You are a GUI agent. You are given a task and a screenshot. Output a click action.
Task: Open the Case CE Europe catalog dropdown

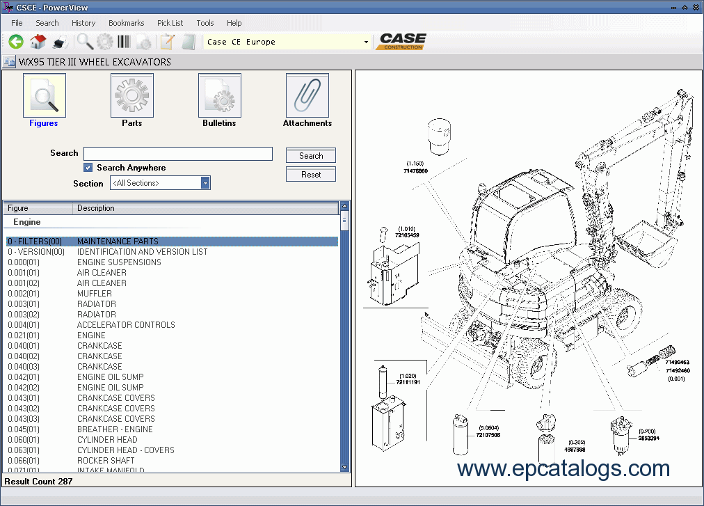(367, 42)
